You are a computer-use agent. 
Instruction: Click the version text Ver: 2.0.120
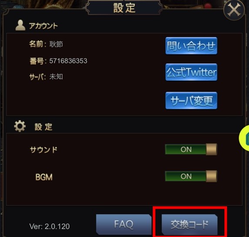tap(50, 227)
